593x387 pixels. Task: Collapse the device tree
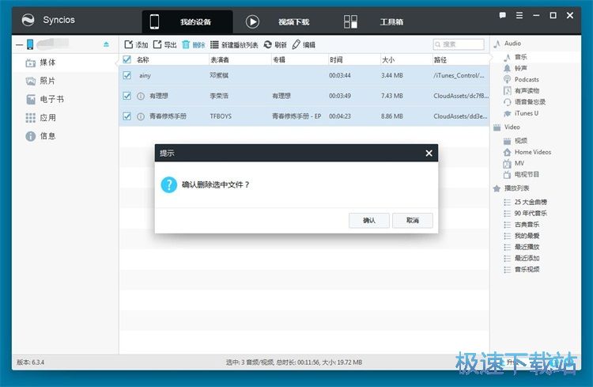point(19,44)
